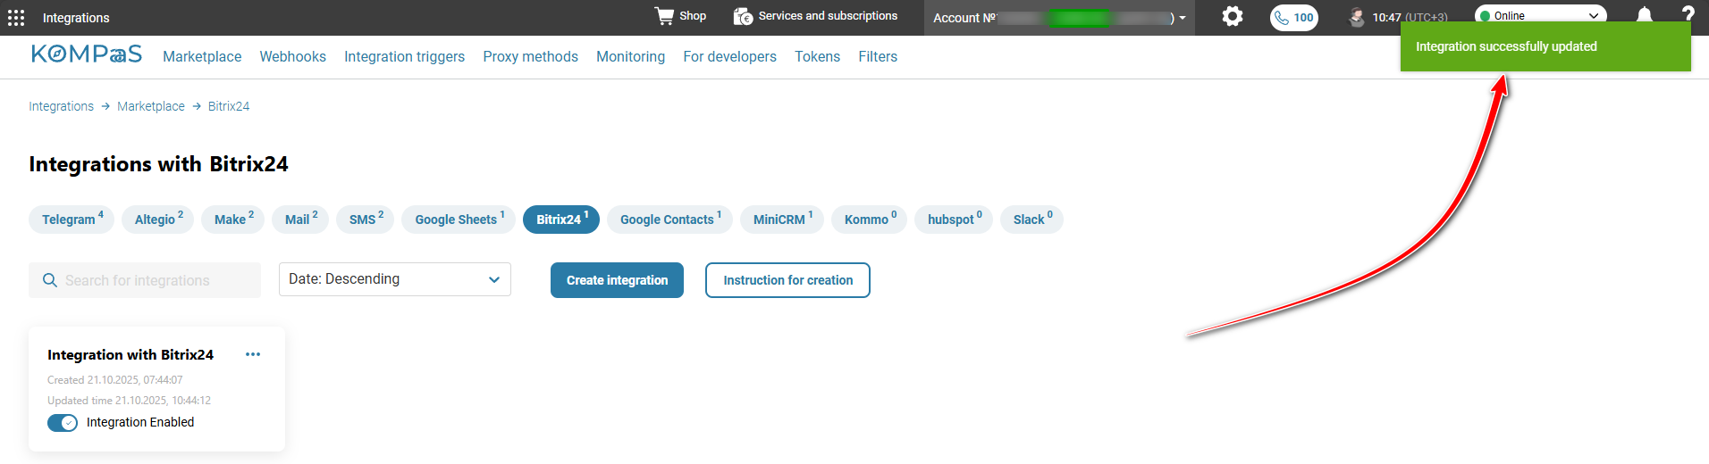The height and width of the screenshot is (464, 1709).
Task: Click the Integrations breadcrumb link
Action: tap(61, 106)
